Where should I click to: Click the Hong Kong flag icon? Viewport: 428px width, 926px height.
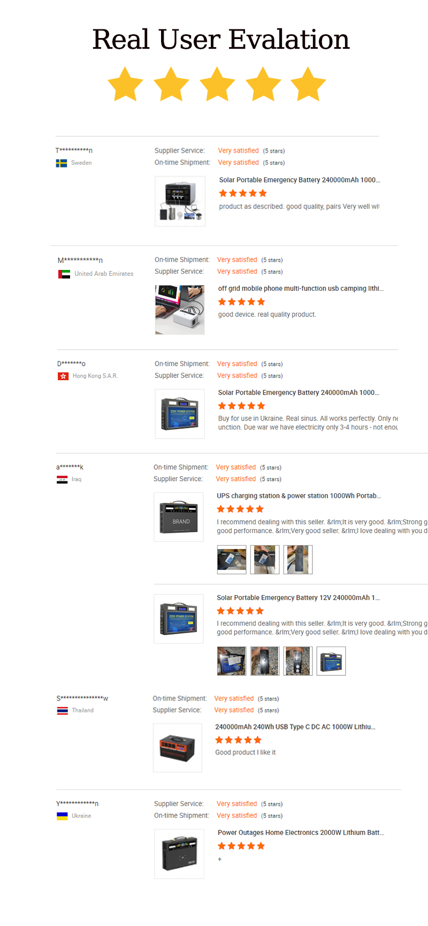click(x=63, y=376)
